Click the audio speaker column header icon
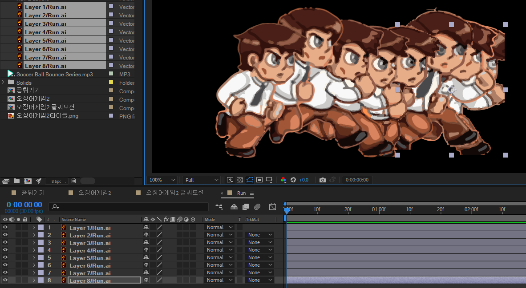526x288 pixels. click(12, 219)
